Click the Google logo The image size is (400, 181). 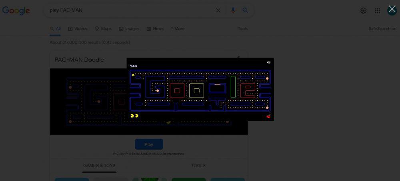[16, 10]
